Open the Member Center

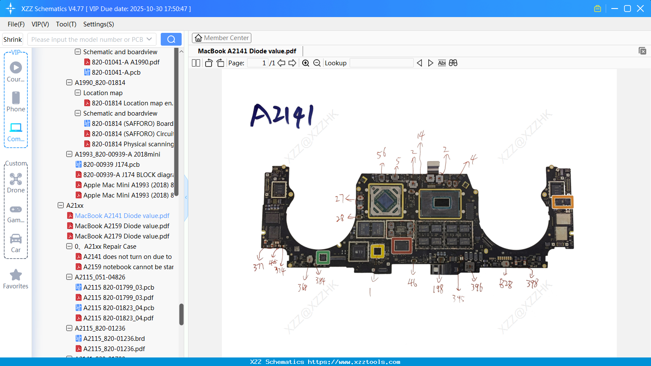pos(221,38)
